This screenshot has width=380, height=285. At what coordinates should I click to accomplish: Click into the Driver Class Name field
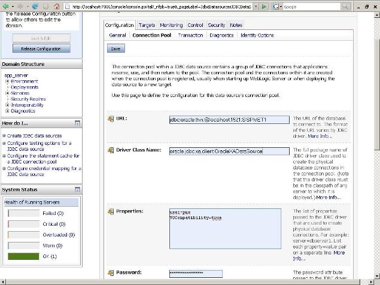pyautogui.click(x=220, y=151)
